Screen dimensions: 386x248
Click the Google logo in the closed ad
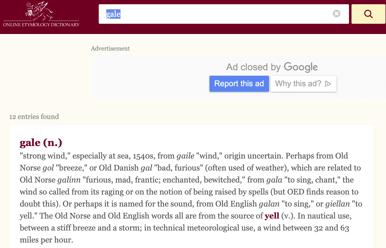pos(301,67)
